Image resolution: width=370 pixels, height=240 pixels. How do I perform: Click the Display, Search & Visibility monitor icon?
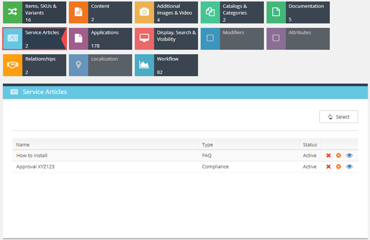click(144, 38)
